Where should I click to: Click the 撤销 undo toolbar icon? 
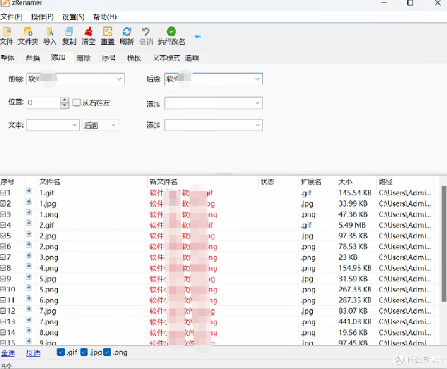pos(146,31)
